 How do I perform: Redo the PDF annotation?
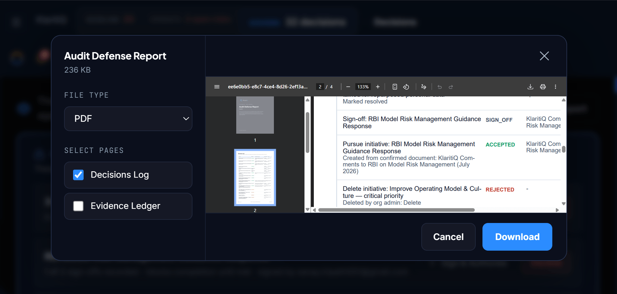tap(451, 87)
